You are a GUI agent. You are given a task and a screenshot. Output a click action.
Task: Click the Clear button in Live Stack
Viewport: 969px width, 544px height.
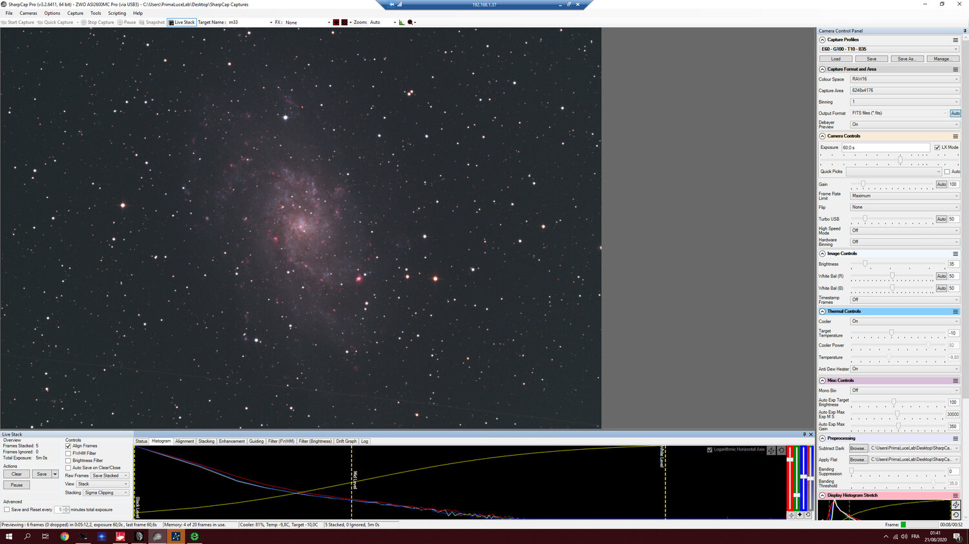[x=17, y=474]
